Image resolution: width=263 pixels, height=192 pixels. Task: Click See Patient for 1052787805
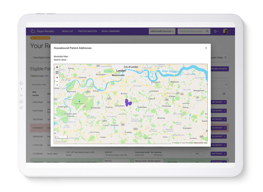219,119
